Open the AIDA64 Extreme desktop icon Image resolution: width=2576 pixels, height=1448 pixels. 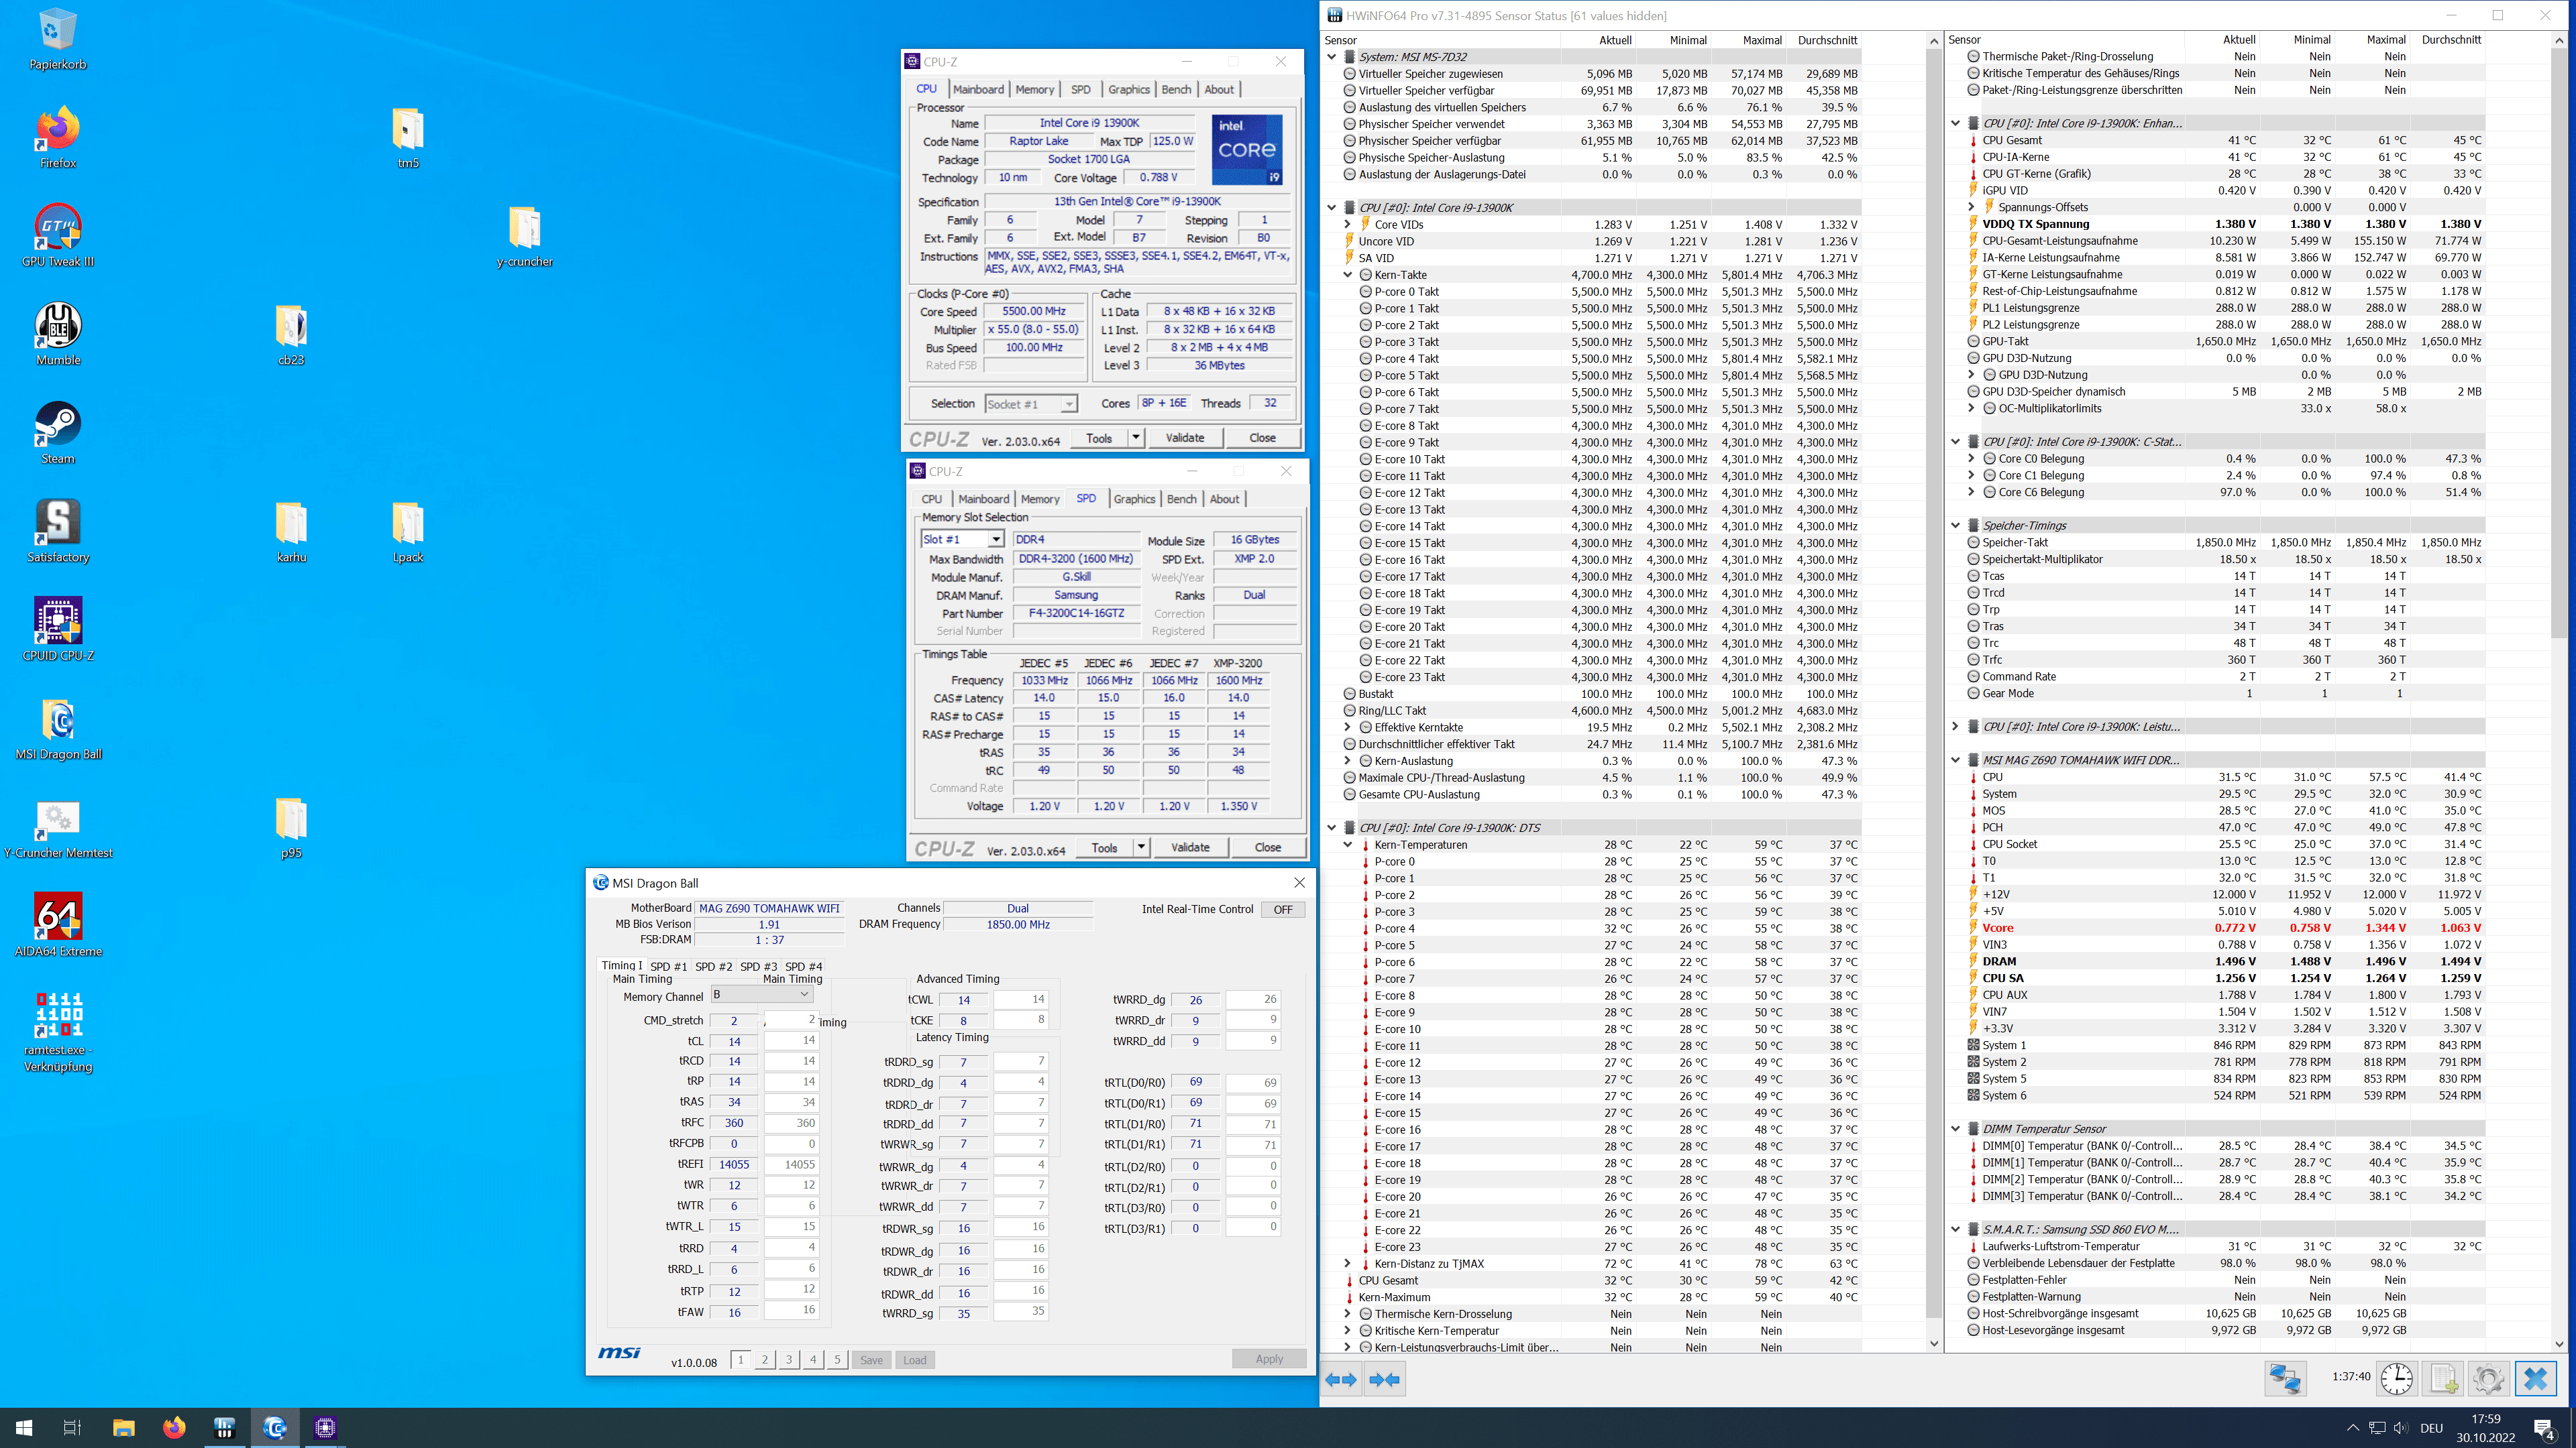pyautogui.click(x=58, y=926)
